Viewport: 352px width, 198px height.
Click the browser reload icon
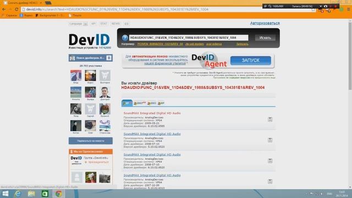click(16, 9)
